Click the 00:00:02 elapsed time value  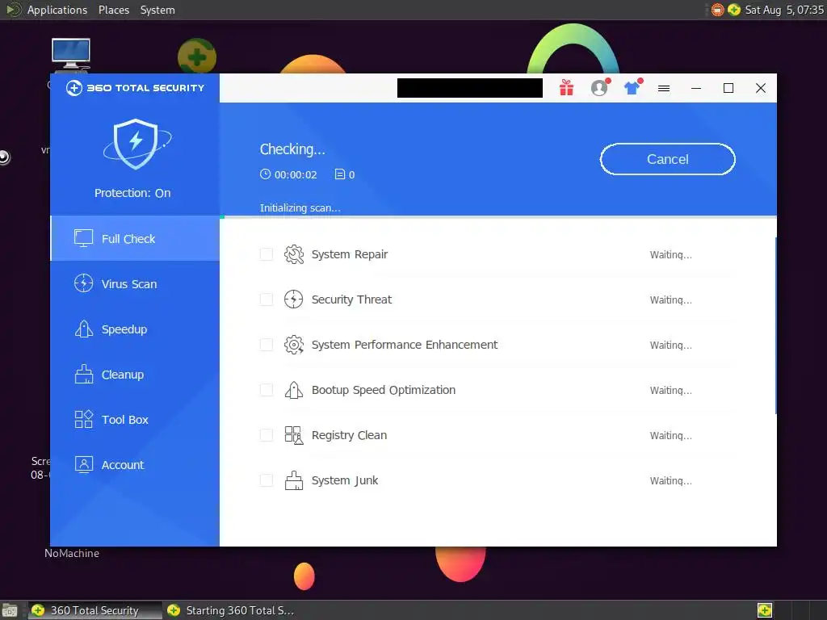[x=296, y=175]
